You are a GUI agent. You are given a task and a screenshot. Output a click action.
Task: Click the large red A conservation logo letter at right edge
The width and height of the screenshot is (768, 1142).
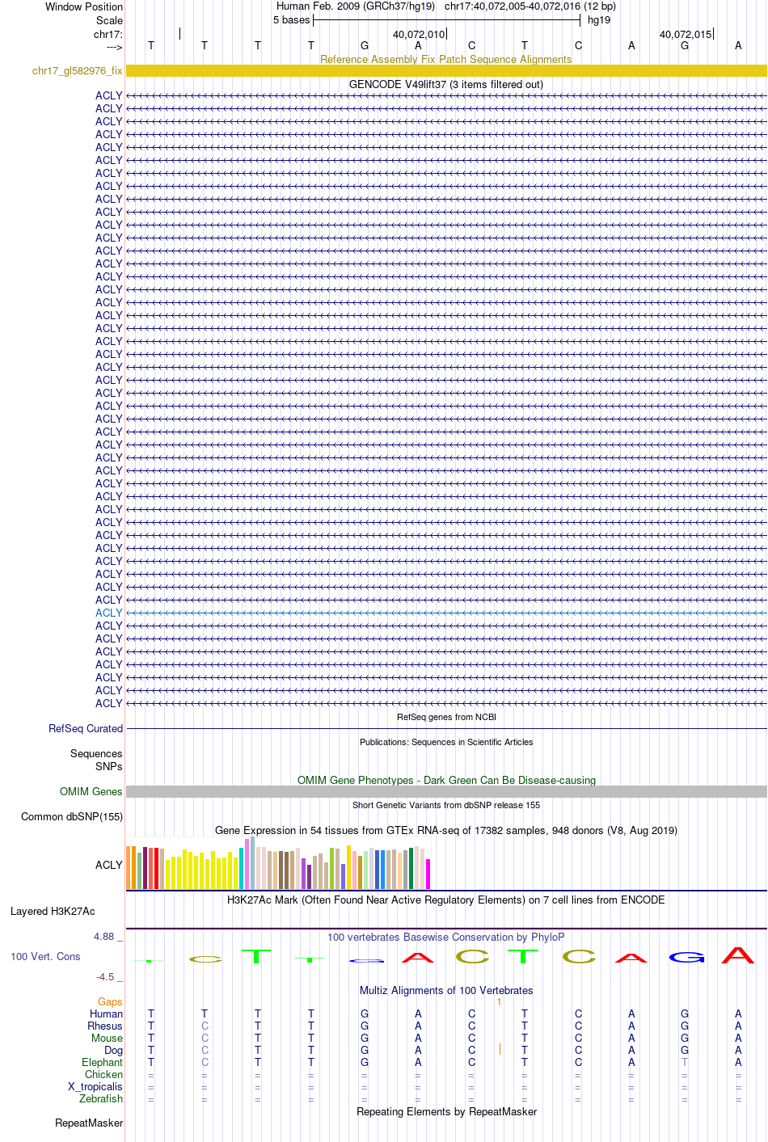[738, 954]
